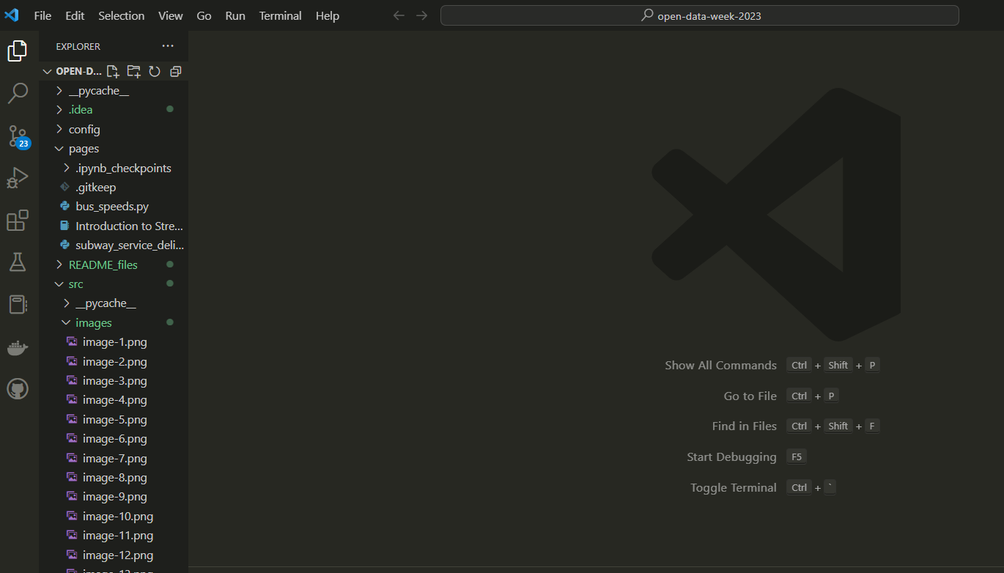Select image-6.png in the tree
This screenshot has height=573, width=1004.
(114, 439)
